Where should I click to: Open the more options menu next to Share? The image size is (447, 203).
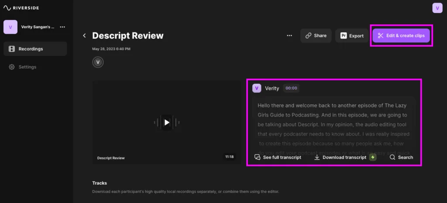coord(289,36)
